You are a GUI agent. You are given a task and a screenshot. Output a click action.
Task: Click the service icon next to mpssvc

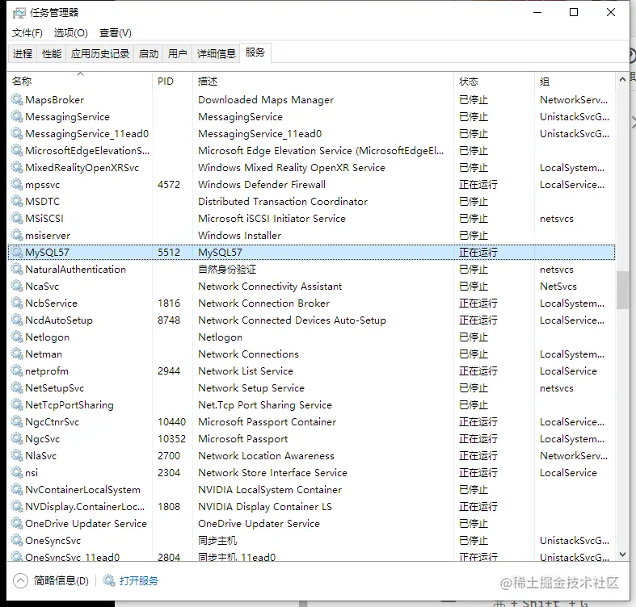pos(17,185)
